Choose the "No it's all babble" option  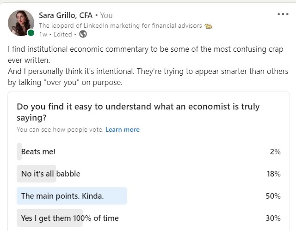[x=50, y=174]
